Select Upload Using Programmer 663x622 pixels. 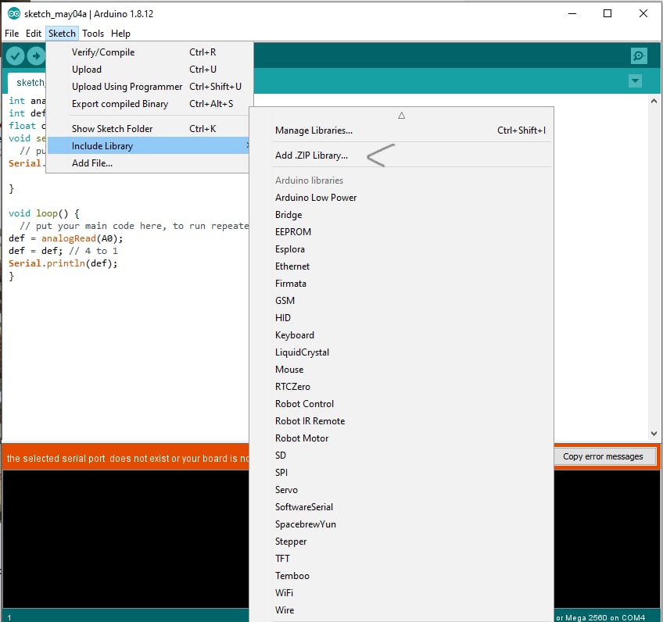[x=149, y=87]
